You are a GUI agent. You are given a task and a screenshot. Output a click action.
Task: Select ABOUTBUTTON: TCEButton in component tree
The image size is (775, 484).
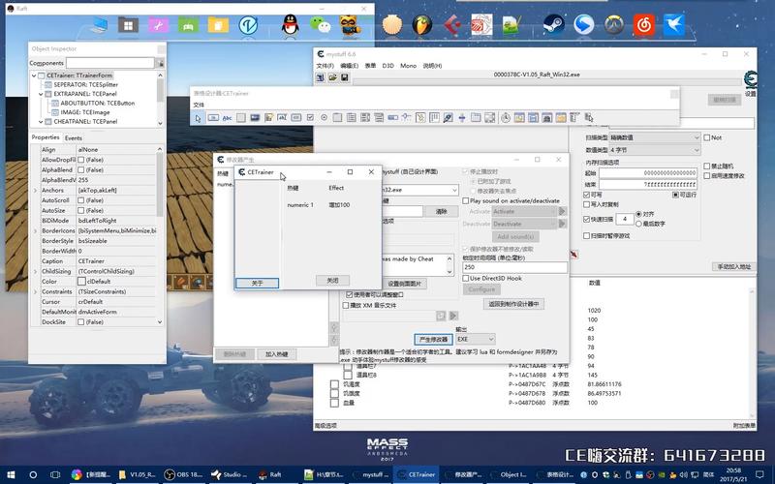pos(97,104)
